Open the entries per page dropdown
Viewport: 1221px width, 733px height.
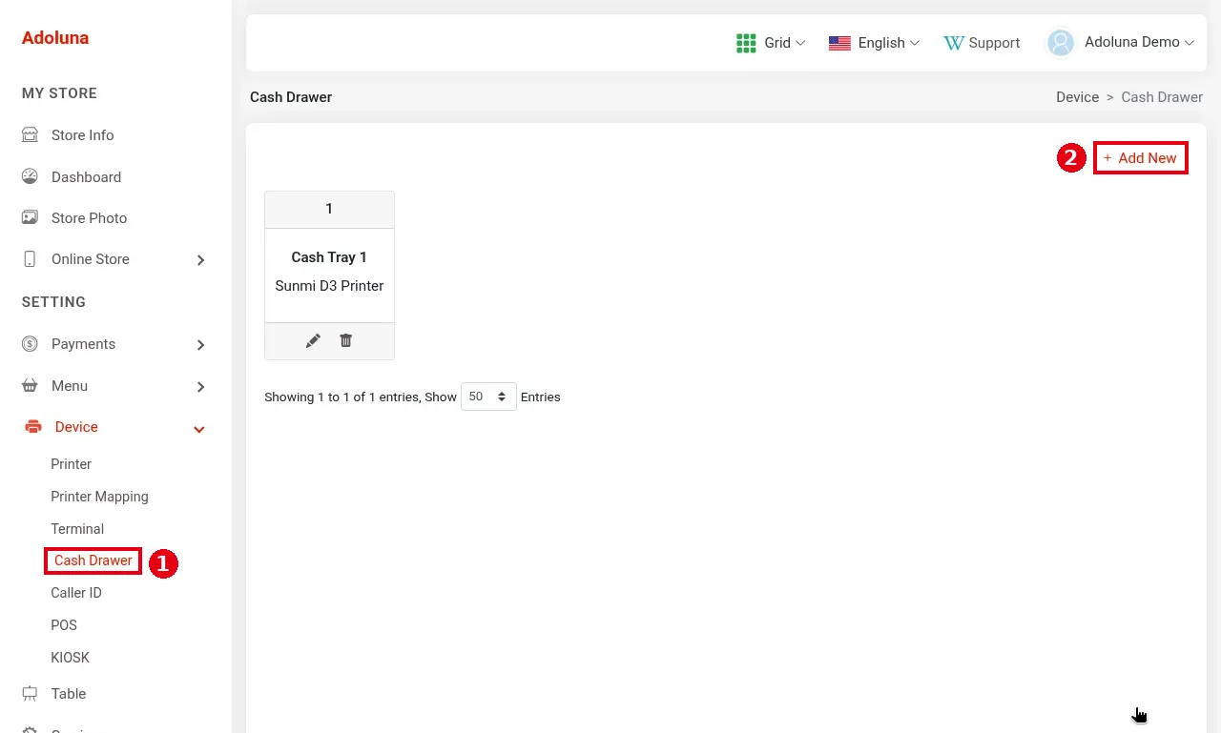(488, 397)
